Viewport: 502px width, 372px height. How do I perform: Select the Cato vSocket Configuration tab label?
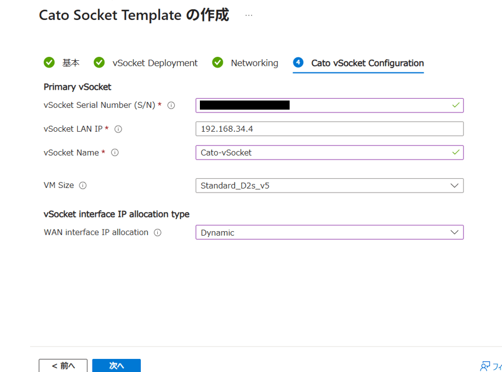[x=367, y=63]
